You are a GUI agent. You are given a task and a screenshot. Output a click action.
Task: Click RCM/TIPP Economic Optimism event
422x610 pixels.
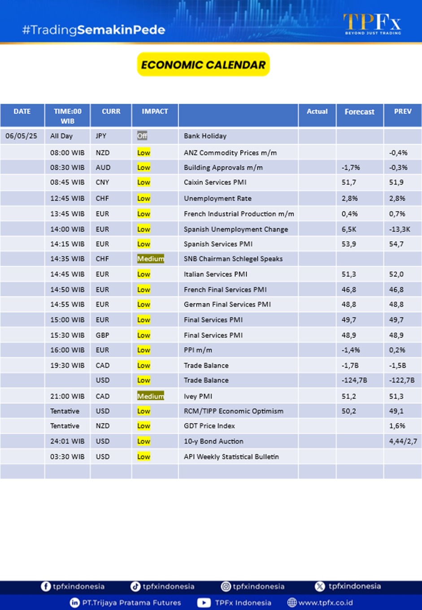tap(233, 411)
